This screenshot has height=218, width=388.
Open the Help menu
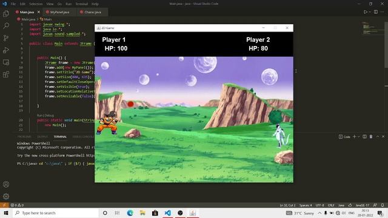[x=95, y=4]
